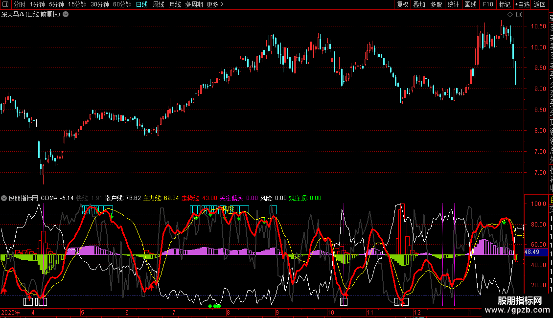This screenshot has height=318, width=553.
Task: Click the 2025年 label on time axis
Action: point(11,312)
